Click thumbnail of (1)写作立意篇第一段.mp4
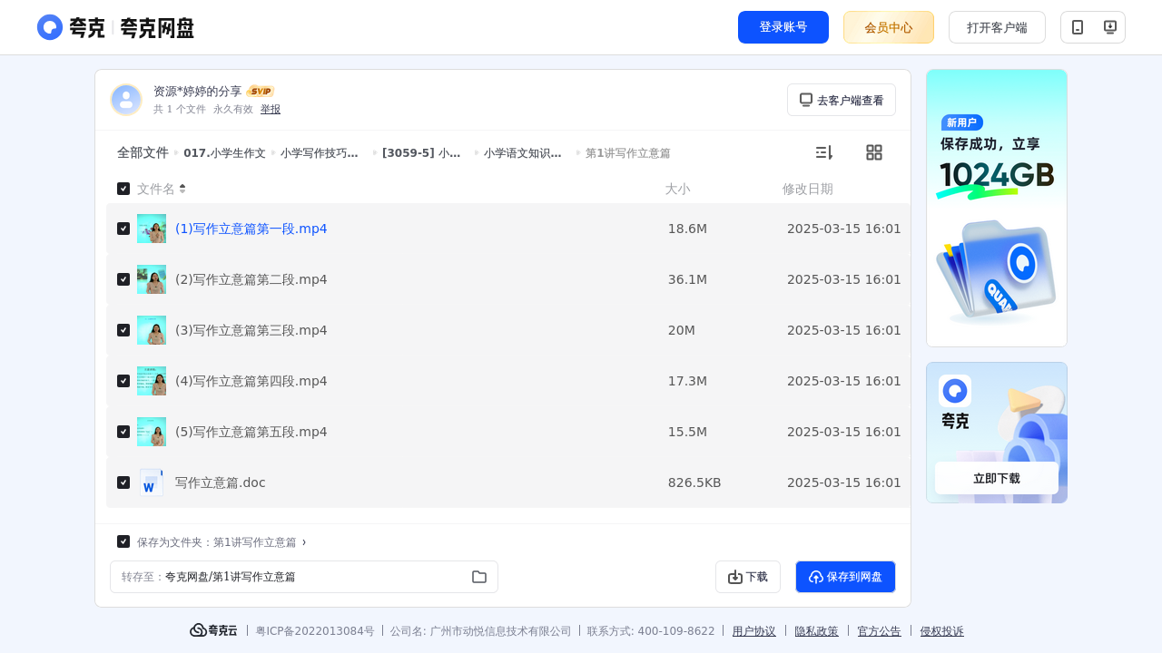 [x=152, y=229]
